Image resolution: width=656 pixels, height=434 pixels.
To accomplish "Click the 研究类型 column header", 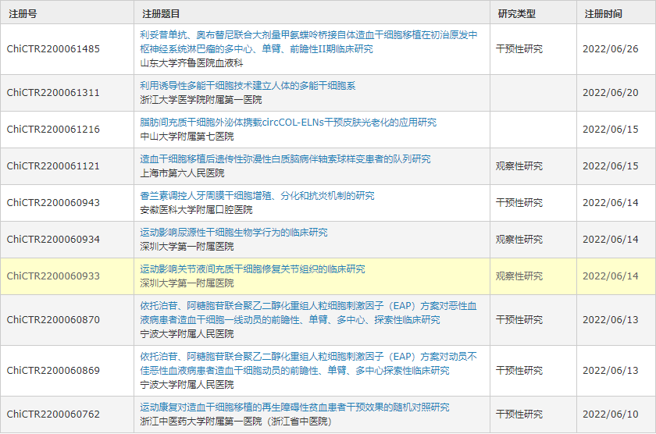I will tap(516, 13).
